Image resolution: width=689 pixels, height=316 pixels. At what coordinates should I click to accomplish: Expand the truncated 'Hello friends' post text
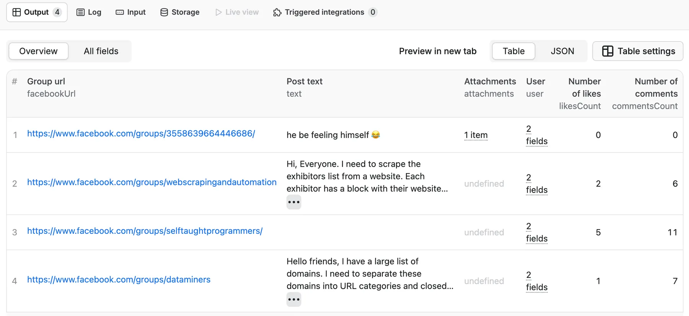click(x=294, y=300)
